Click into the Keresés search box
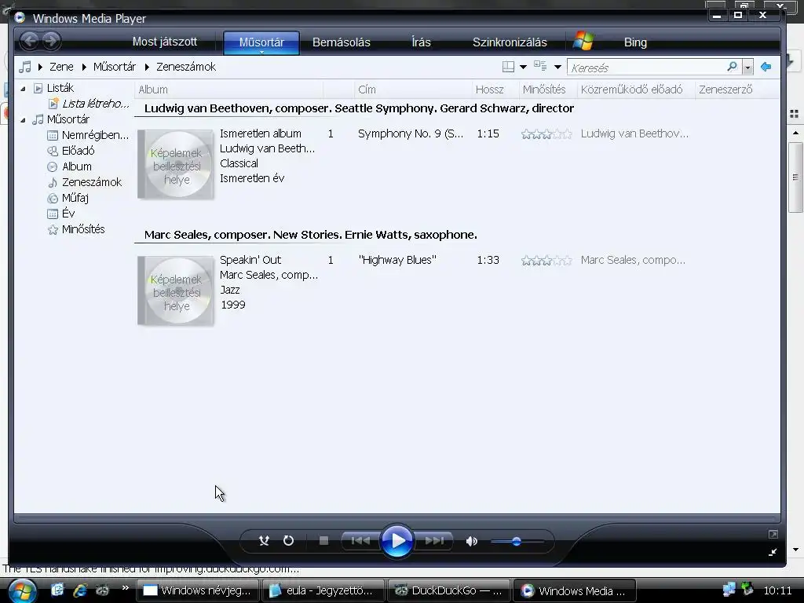The width and height of the screenshot is (804, 603). point(646,68)
